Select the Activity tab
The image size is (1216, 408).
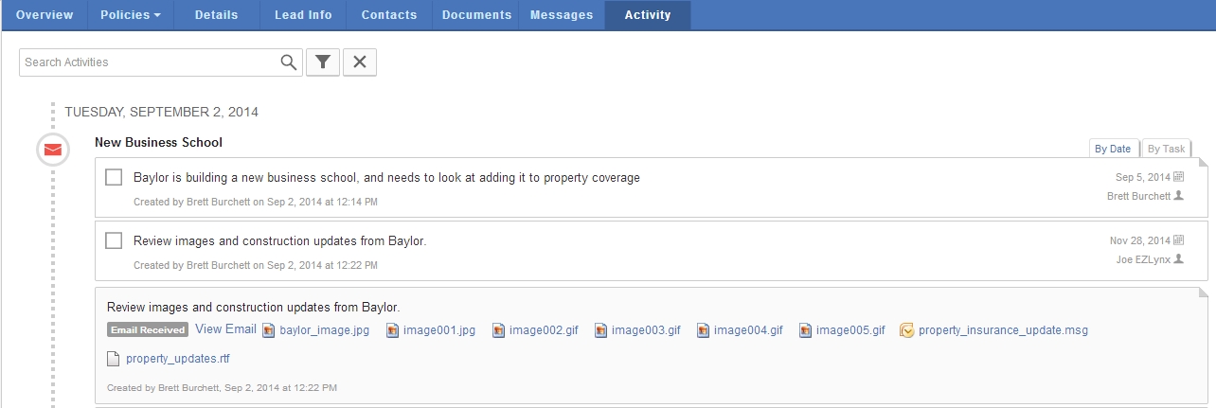point(648,15)
